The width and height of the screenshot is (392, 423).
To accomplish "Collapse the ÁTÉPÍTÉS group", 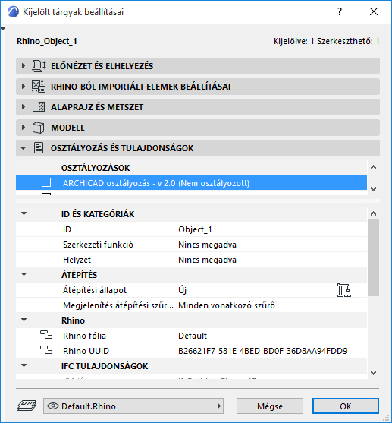I will point(24,274).
